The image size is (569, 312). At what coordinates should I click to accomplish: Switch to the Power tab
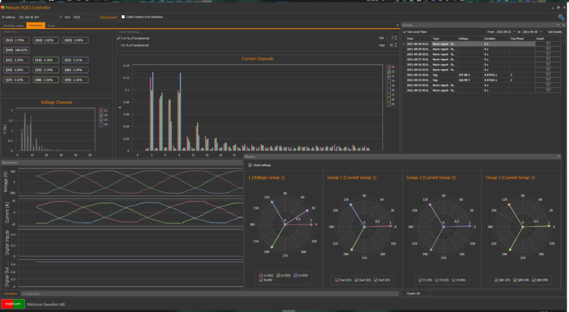52,26
